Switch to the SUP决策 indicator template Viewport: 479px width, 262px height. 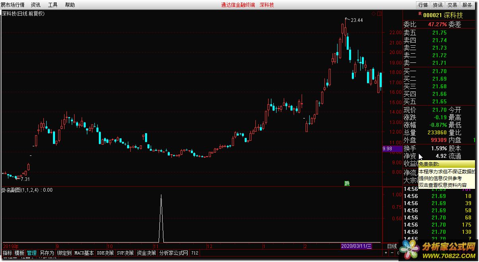coord(125,253)
